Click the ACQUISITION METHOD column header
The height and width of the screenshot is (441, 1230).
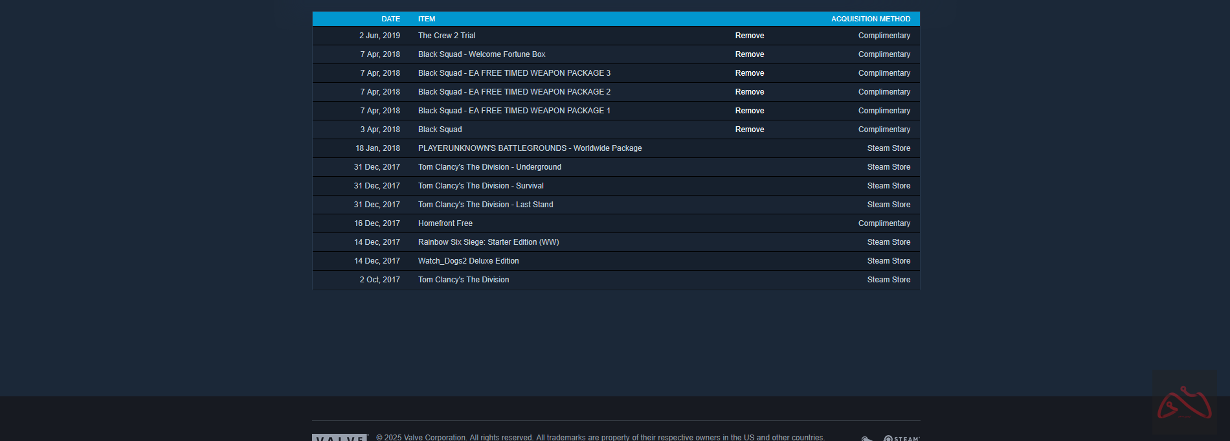[870, 19]
